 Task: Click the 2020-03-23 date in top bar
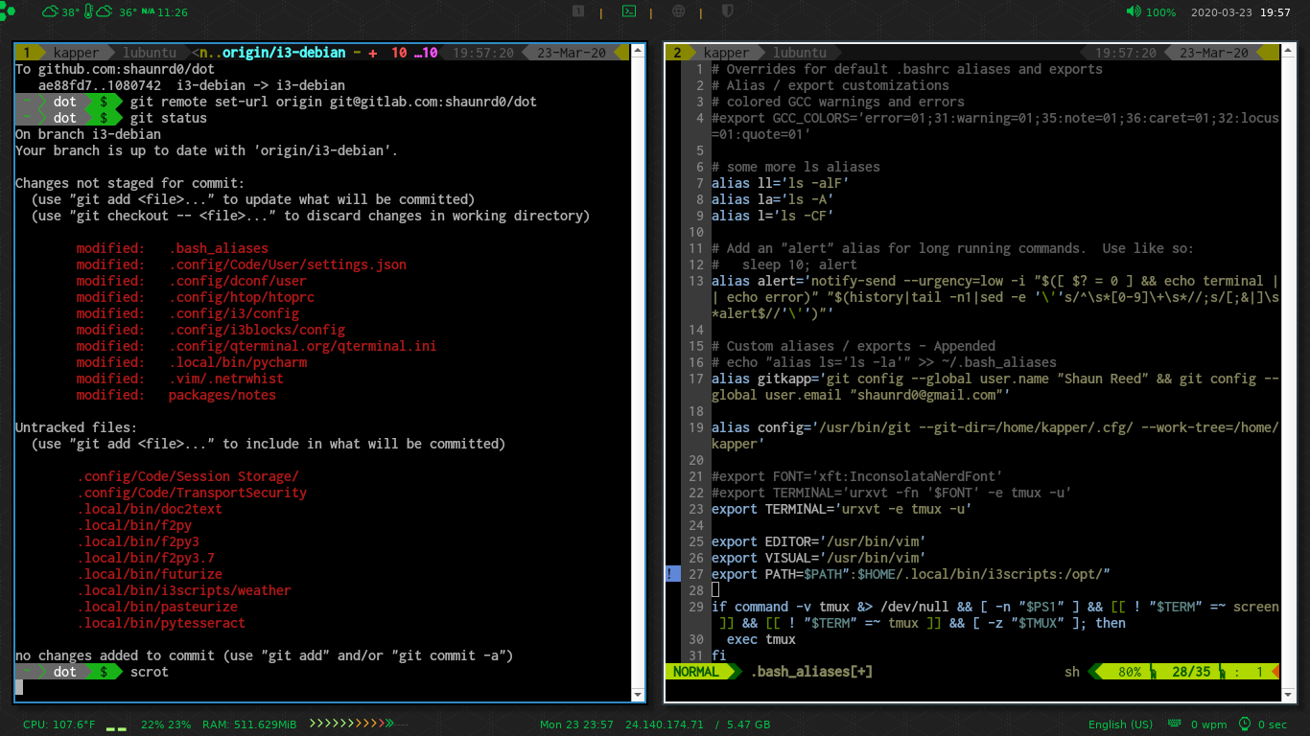pos(1221,12)
